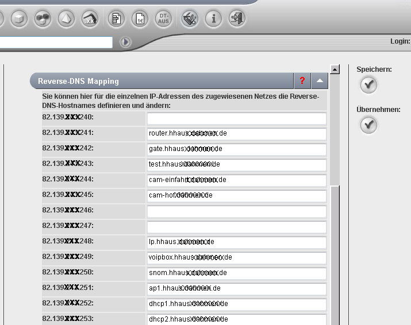Open the red question mark help
The width and height of the screenshot is (411, 325).
(x=302, y=81)
